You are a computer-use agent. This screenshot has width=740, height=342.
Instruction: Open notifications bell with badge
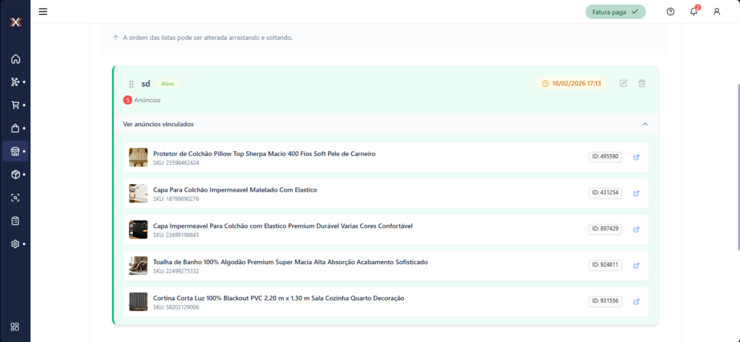(x=693, y=12)
